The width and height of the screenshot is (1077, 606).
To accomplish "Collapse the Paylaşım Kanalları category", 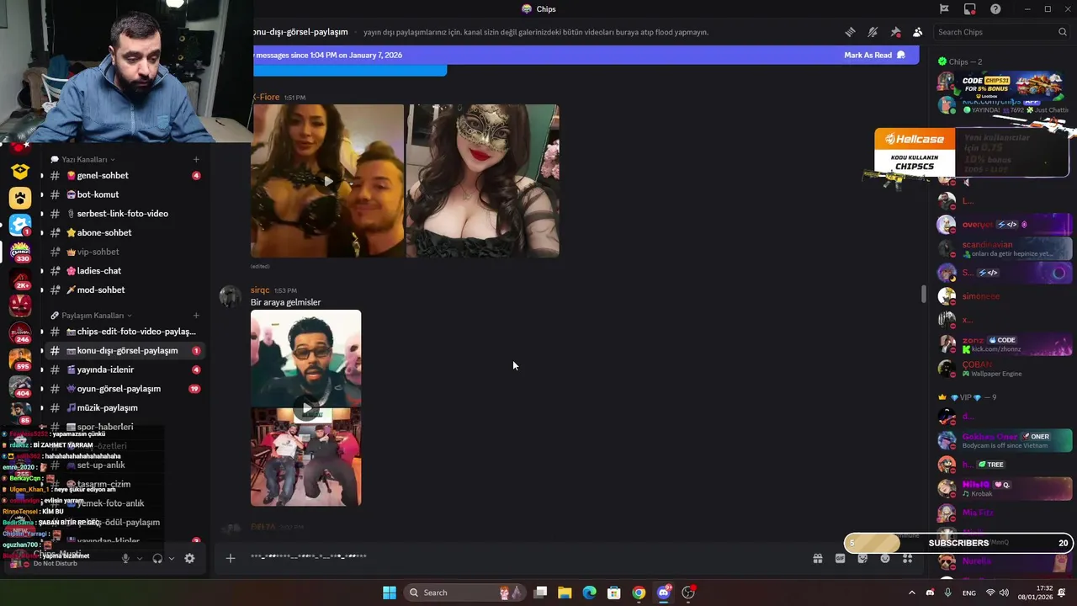I will point(92,315).
